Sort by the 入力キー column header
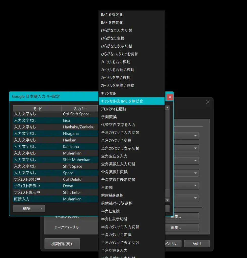Image resolution: width=247 pixels, height=258 pixels. tap(80, 109)
